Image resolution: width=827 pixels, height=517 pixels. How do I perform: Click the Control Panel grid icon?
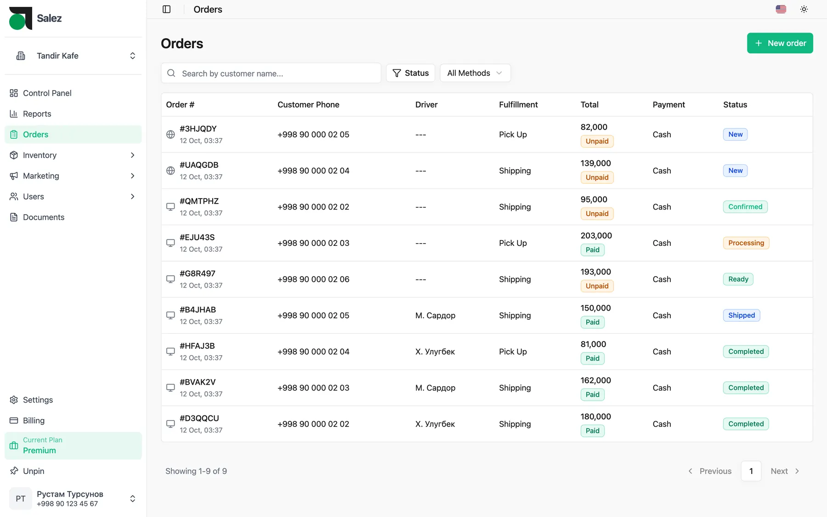tap(14, 93)
